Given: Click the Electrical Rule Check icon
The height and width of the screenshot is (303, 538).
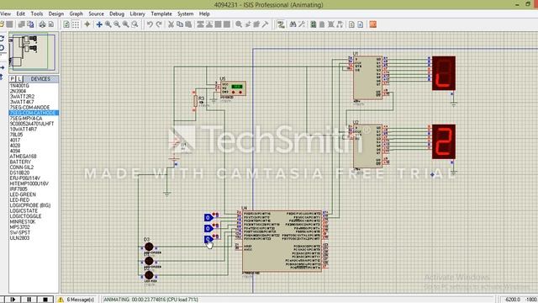Looking at the screenshot, I should (361, 24).
